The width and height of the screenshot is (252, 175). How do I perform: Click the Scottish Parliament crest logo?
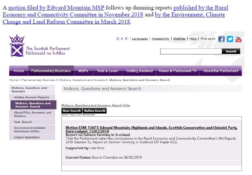[x=17, y=46]
